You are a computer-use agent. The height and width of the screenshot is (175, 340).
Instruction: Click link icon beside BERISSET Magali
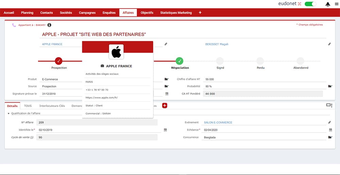point(329,44)
